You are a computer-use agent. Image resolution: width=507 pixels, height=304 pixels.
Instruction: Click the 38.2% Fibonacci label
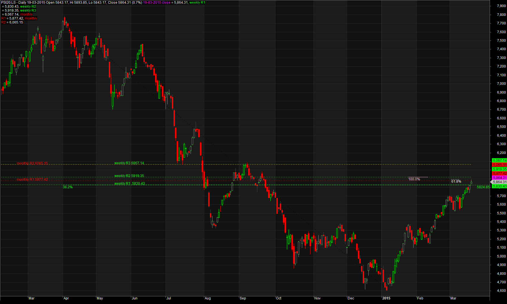tap(68, 187)
